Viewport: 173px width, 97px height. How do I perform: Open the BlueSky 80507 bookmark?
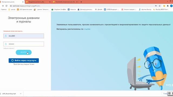(x=161, y=9)
